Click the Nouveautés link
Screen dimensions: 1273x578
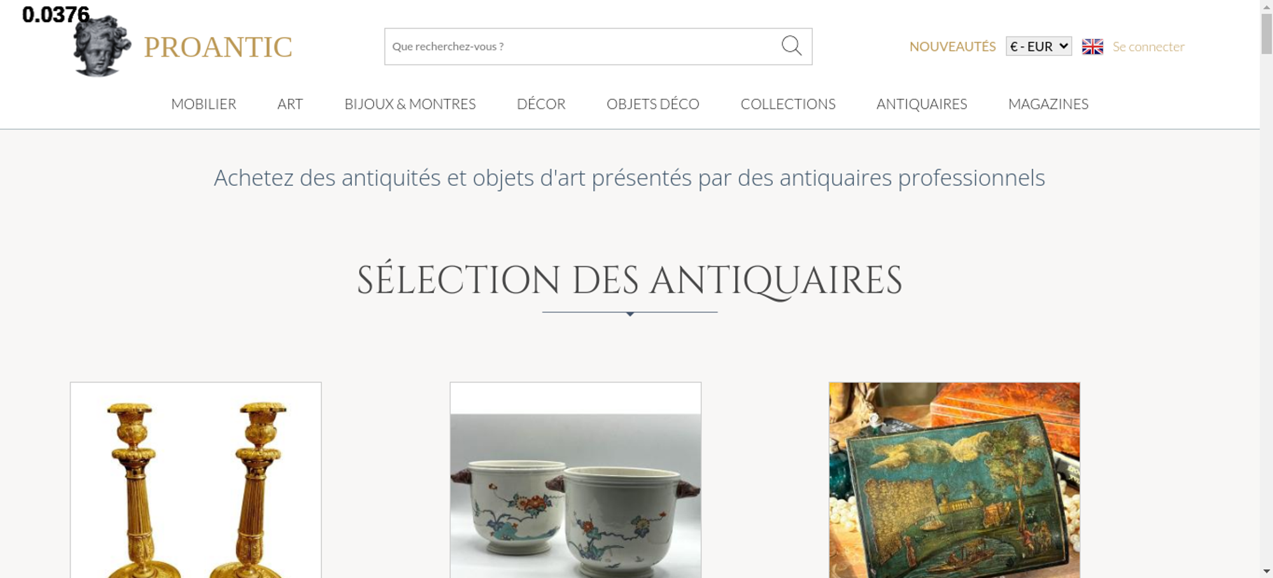(952, 46)
